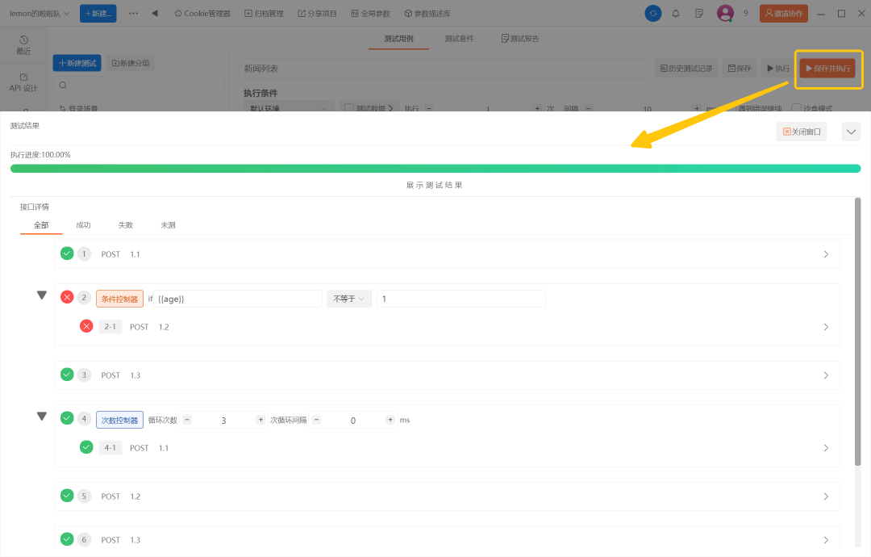The image size is (871, 557).
Task: Filter results by 成功
Action: (83, 225)
